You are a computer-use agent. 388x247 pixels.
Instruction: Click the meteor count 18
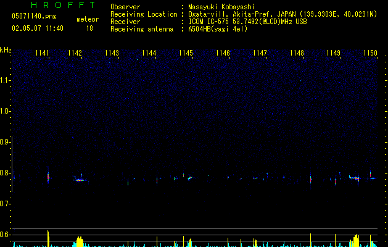(89, 28)
